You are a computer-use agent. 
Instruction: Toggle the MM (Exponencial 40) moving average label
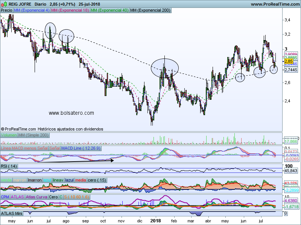[109, 10]
